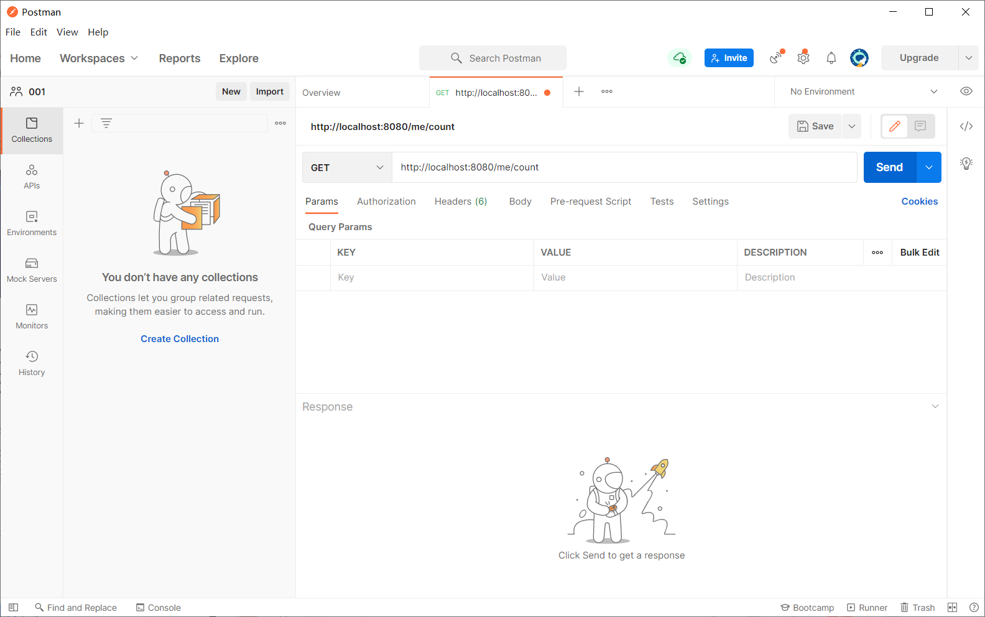Open Console from status bar
Image resolution: width=985 pixels, height=617 pixels.
click(159, 608)
